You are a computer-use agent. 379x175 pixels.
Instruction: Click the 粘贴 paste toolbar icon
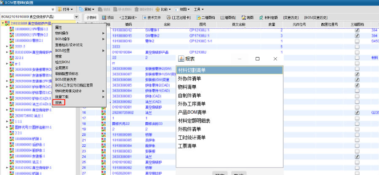101,9
